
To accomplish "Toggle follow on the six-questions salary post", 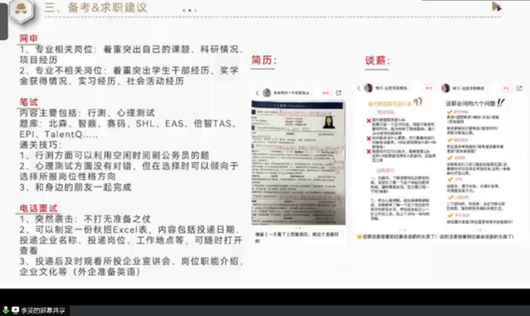I will point(506,88).
